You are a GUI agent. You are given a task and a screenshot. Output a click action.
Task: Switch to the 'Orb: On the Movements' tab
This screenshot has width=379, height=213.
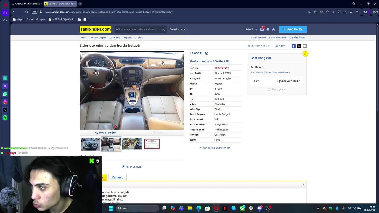tap(26, 4)
